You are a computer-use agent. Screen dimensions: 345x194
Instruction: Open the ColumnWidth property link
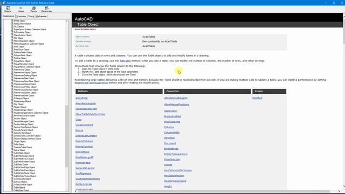[x=172, y=133]
